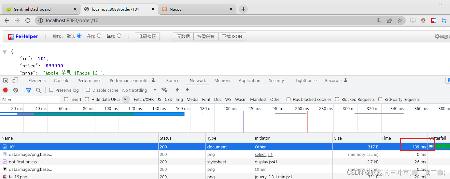Image resolution: width=450 pixels, height=179 pixels.
Task: Sort requests by Status column header
Action: (182, 138)
